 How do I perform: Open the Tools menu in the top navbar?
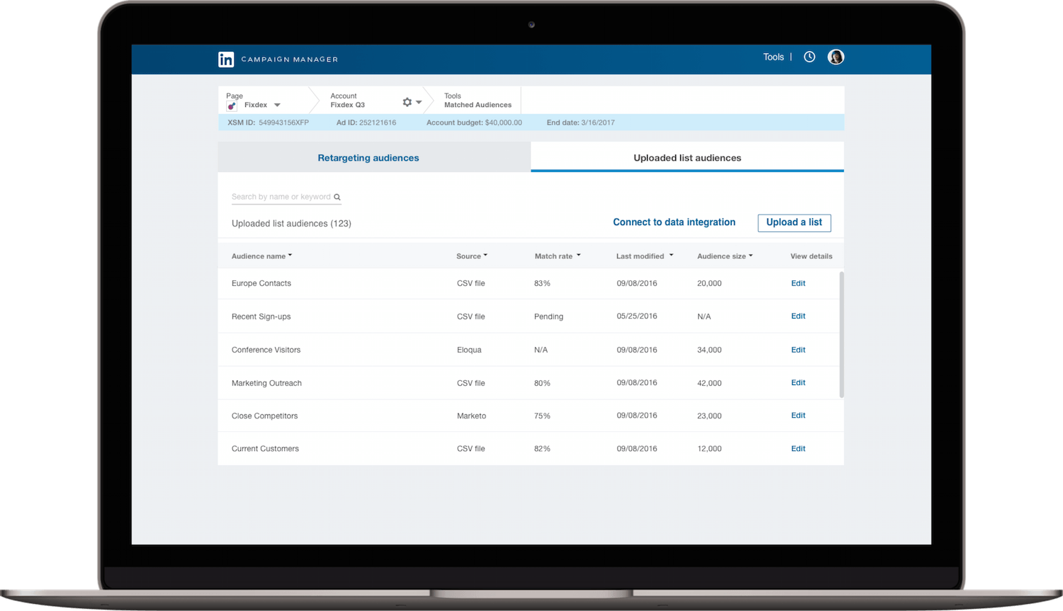773,57
